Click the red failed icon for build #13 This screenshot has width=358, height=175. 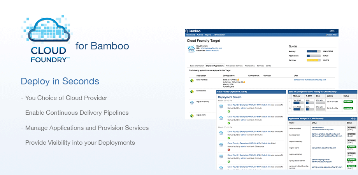point(229,150)
